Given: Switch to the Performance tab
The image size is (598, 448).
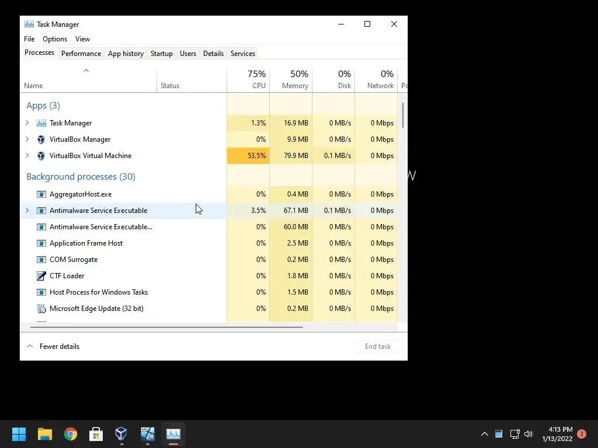Looking at the screenshot, I should (81, 54).
